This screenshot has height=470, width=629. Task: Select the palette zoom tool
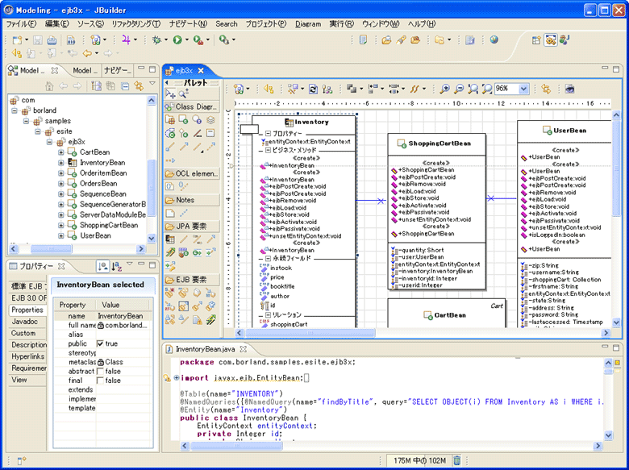pyautogui.click(x=184, y=94)
